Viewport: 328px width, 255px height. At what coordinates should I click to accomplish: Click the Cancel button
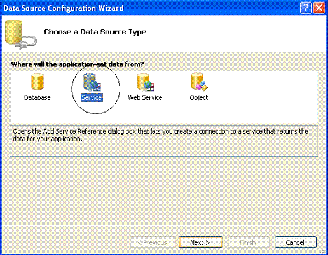point(296,242)
